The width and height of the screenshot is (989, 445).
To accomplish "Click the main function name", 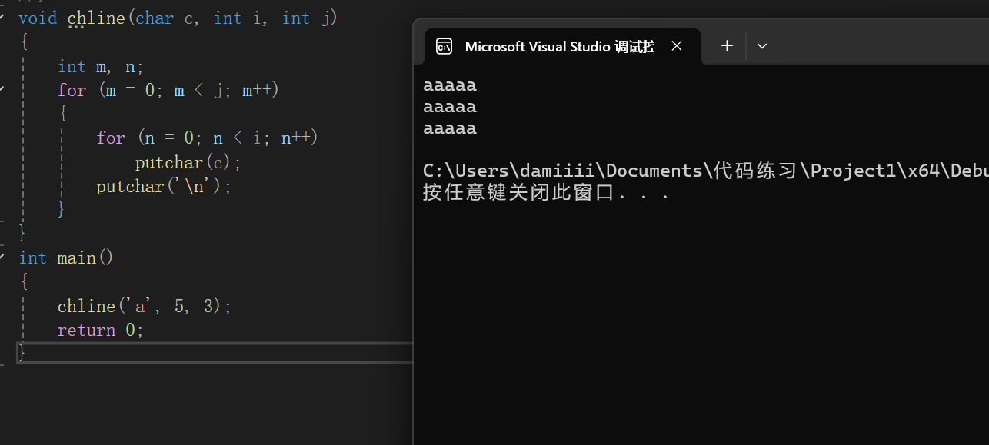I will coord(76,257).
